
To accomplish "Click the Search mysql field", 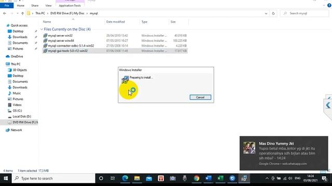I will point(305,13).
